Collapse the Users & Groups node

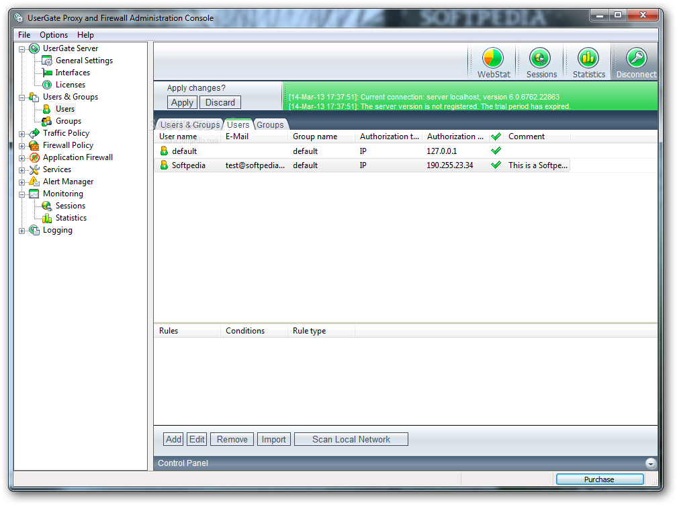[x=21, y=98]
